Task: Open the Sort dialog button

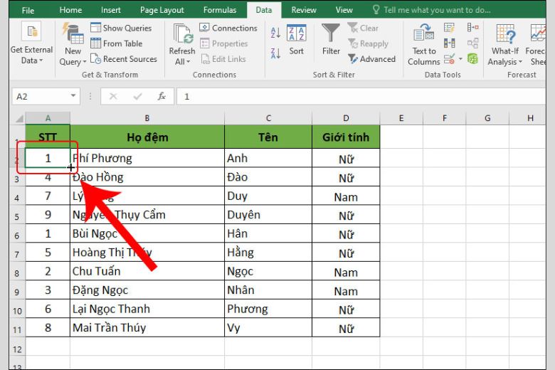Action: tap(296, 40)
